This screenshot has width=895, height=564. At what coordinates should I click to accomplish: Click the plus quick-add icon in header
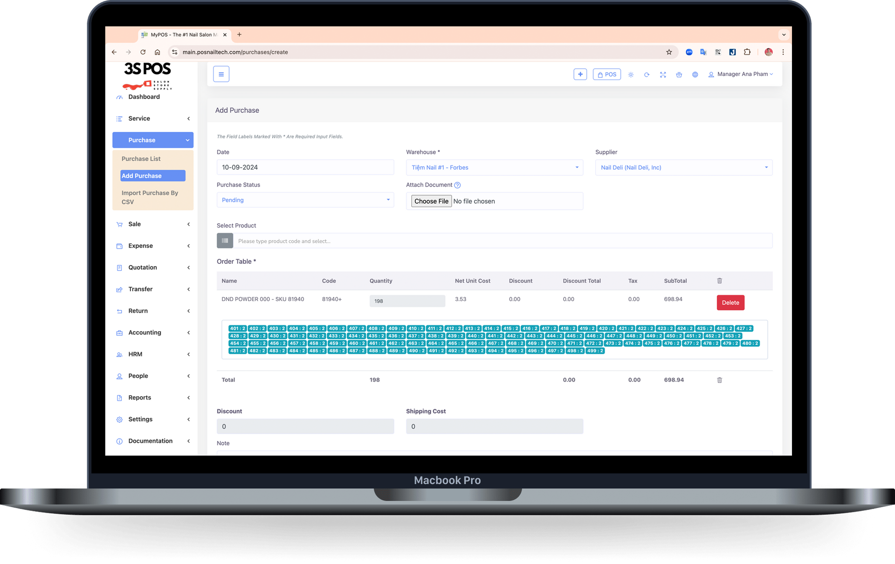click(x=580, y=74)
